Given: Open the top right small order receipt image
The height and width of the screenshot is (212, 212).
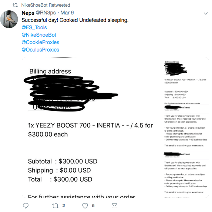Looking at the screenshot, I should pyautogui.click(x=186, y=80).
